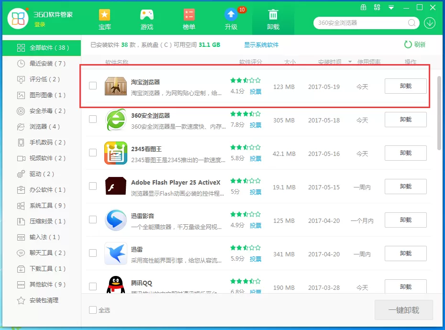Click the Adobe Flash Player app icon
445x330 pixels.
pos(115,186)
